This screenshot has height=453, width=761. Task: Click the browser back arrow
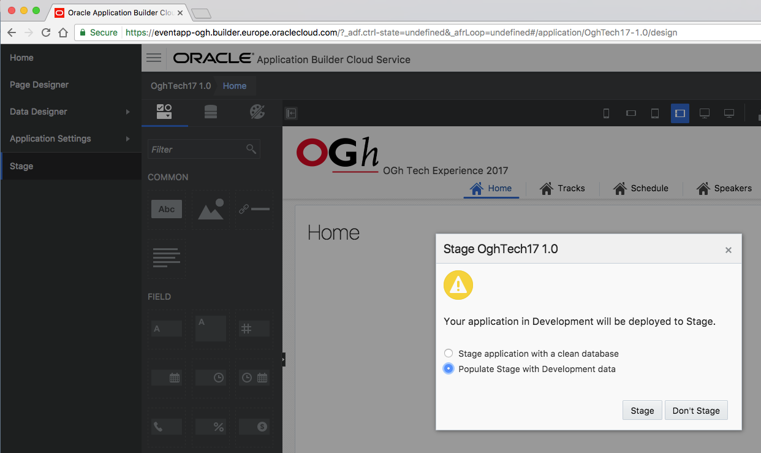point(12,32)
